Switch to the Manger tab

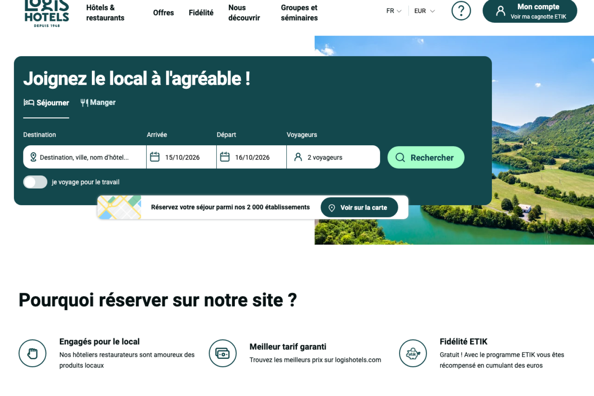(98, 103)
